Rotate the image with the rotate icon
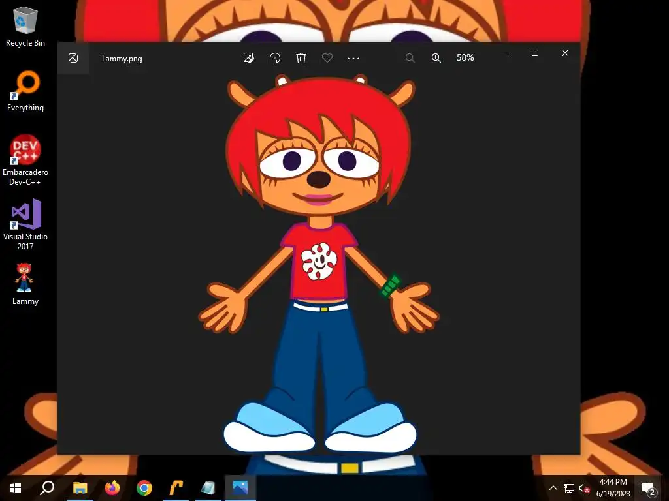The width and height of the screenshot is (669, 501). coord(275,58)
